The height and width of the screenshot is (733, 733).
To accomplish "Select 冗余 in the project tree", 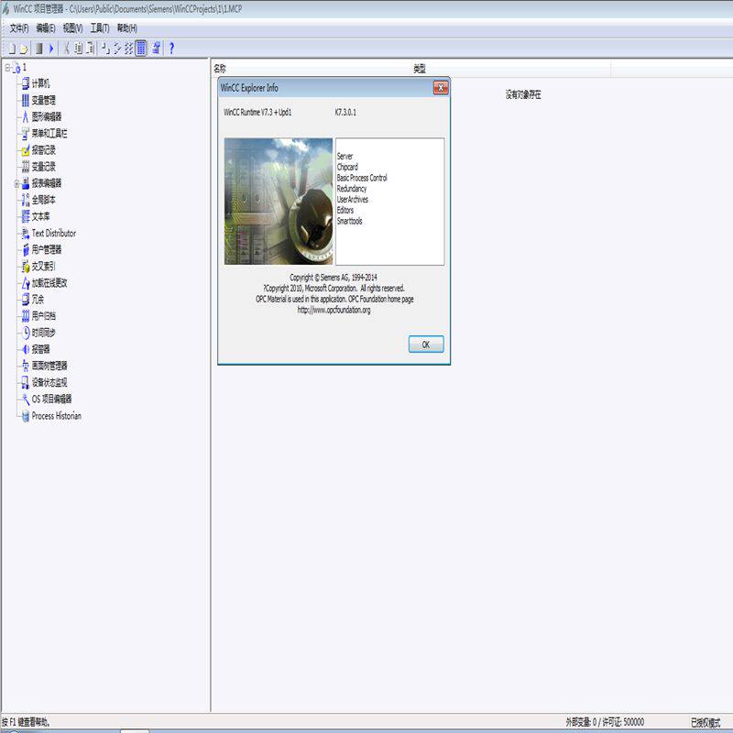I will [x=38, y=300].
